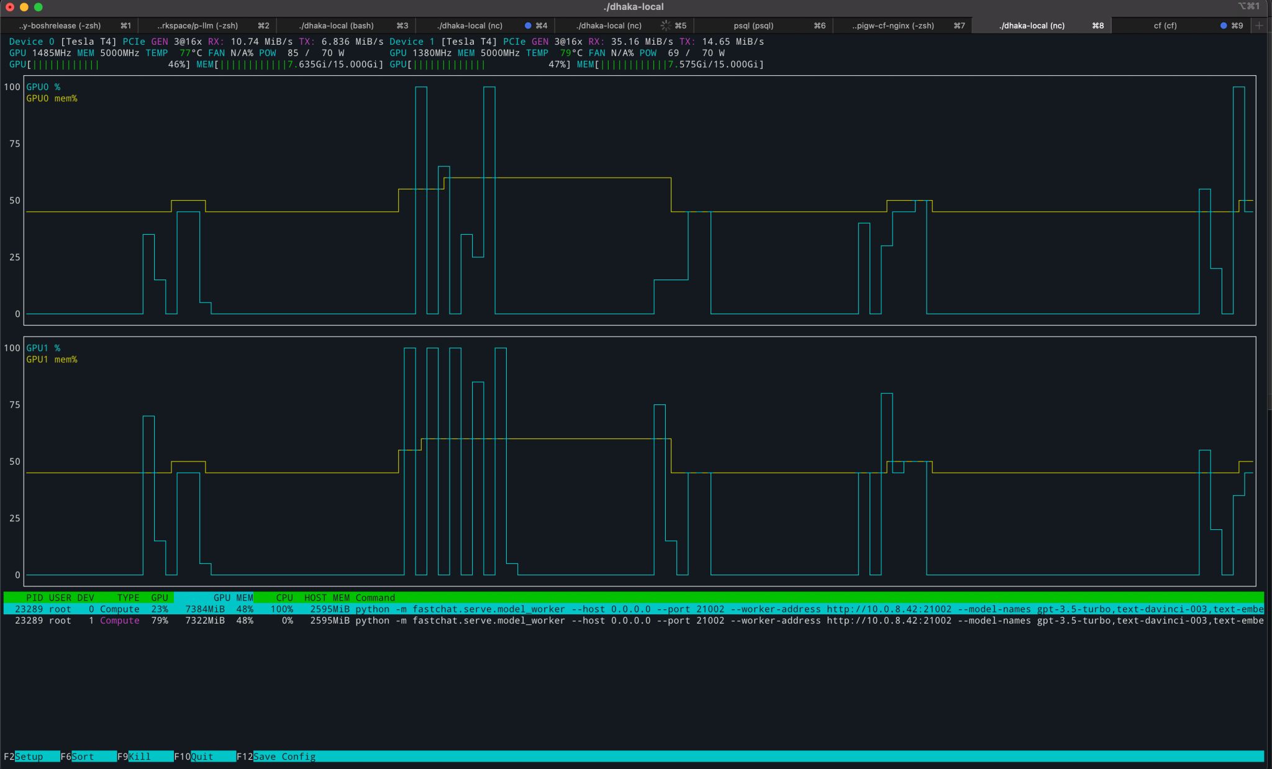Click the 'GPU1 %' chart legend label

pos(43,348)
